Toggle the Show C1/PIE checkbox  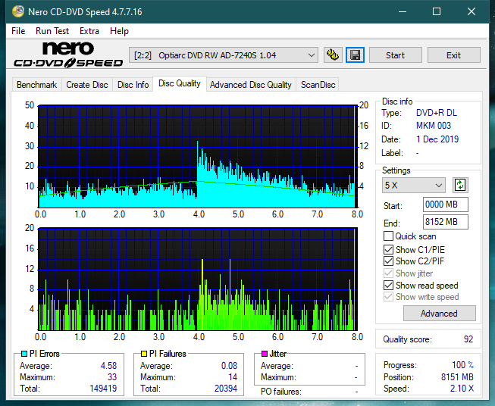tap(388, 249)
